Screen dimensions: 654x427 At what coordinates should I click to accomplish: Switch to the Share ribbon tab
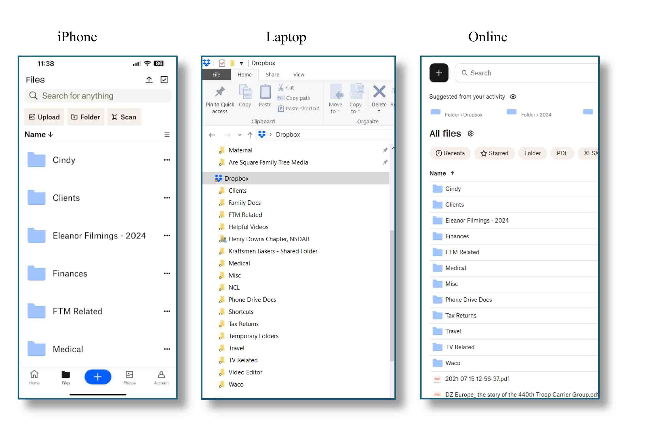(x=272, y=75)
